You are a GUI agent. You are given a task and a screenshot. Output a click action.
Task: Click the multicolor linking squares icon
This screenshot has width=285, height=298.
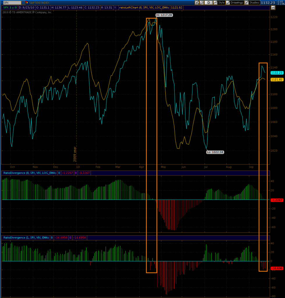coord(26,3)
